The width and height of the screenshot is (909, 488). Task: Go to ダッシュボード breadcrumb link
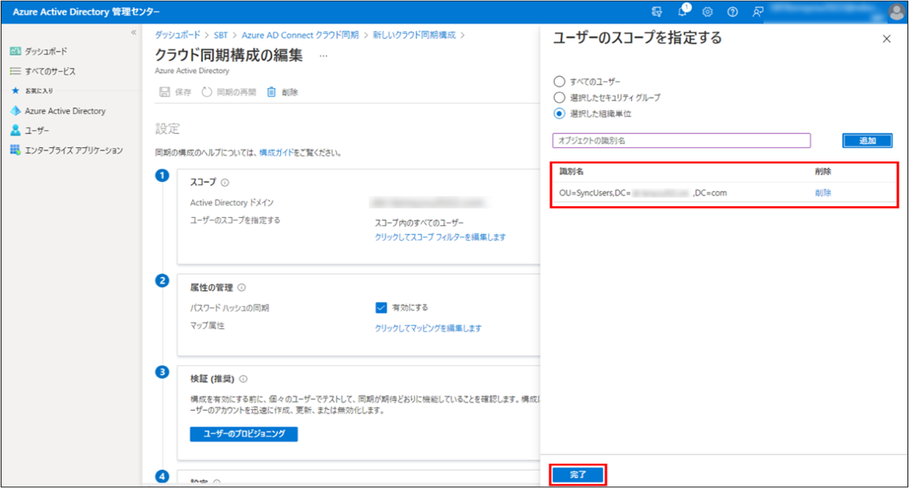coord(177,35)
